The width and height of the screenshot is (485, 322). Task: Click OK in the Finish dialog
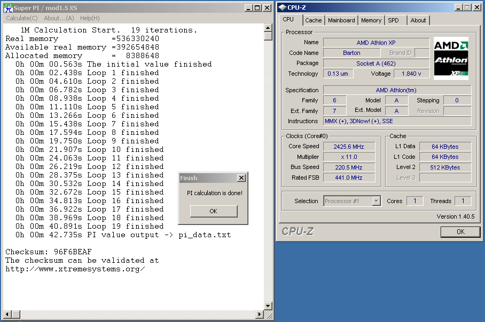point(214,211)
